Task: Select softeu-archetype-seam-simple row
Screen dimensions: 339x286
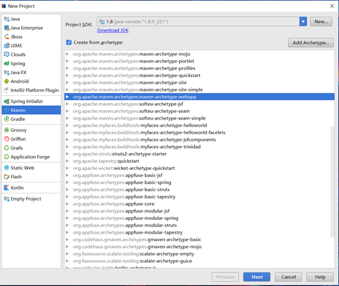Action: [x=199, y=118]
